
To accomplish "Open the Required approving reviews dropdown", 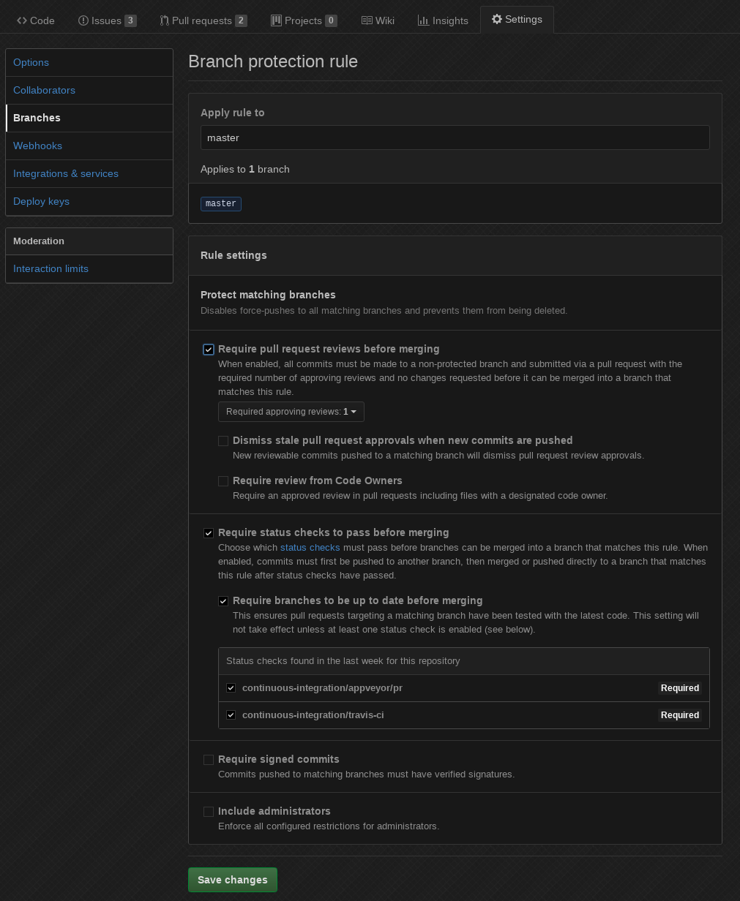I will (x=291, y=411).
